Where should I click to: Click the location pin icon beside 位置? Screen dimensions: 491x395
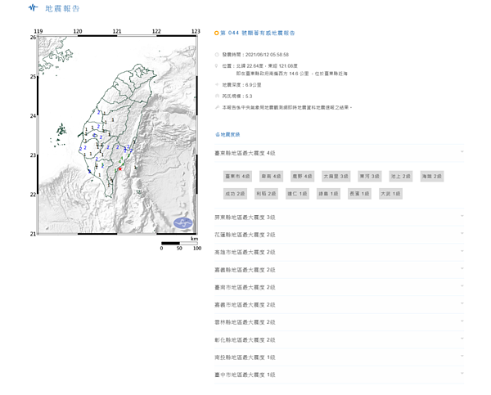pos(216,66)
